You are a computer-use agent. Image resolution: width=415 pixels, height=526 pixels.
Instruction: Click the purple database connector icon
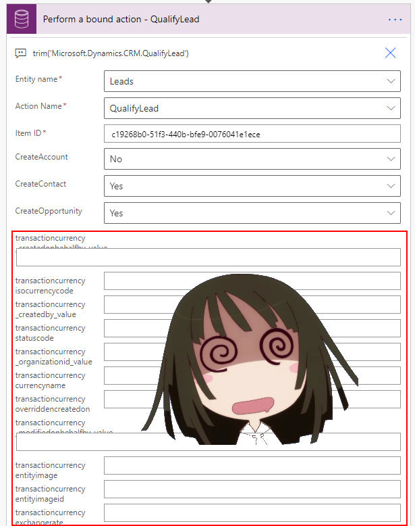coord(22,19)
